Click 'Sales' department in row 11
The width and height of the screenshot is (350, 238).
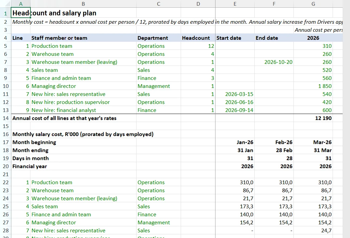159,94
